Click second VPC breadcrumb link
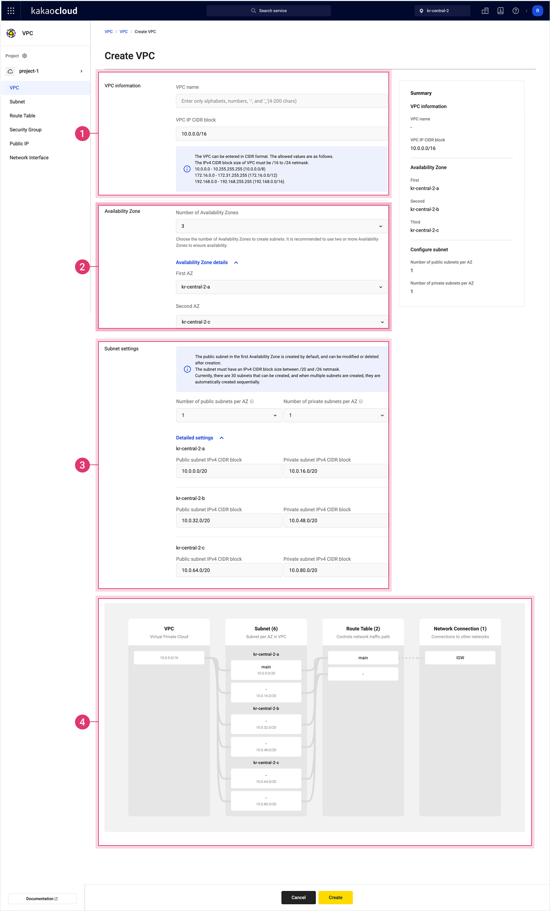The image size is (550, 911). point(124,32)
